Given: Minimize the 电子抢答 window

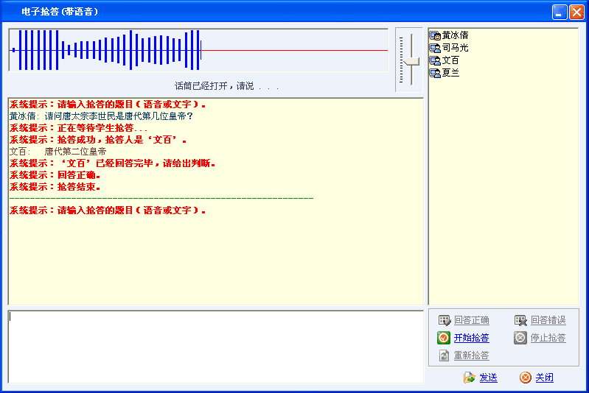Looking at the screenshot, I should pos(560,12).
